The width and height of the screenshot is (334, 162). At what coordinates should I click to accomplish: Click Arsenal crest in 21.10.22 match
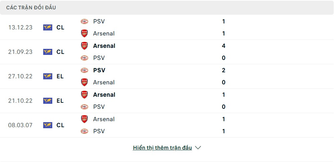tap(84, 95)
